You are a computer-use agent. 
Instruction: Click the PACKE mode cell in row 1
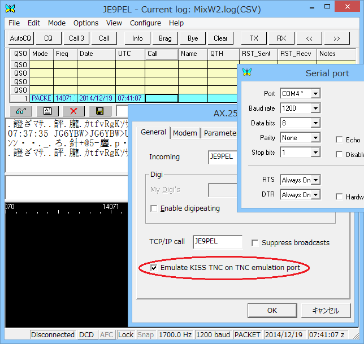click(x=42, y=98)
